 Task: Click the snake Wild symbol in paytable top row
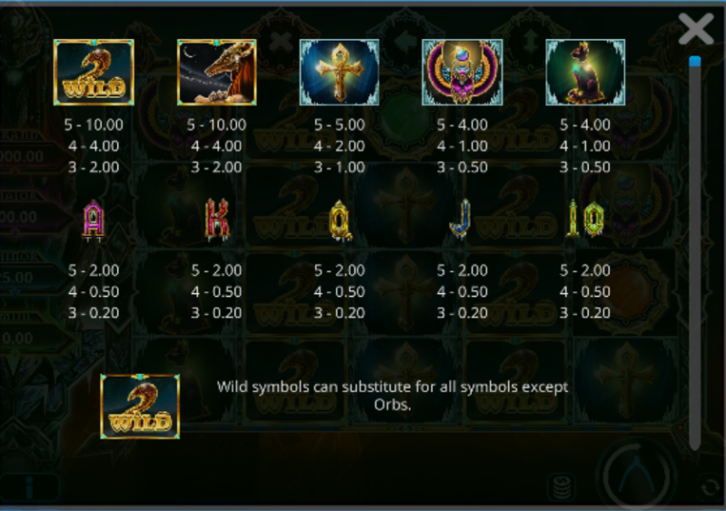coord(94,73)
